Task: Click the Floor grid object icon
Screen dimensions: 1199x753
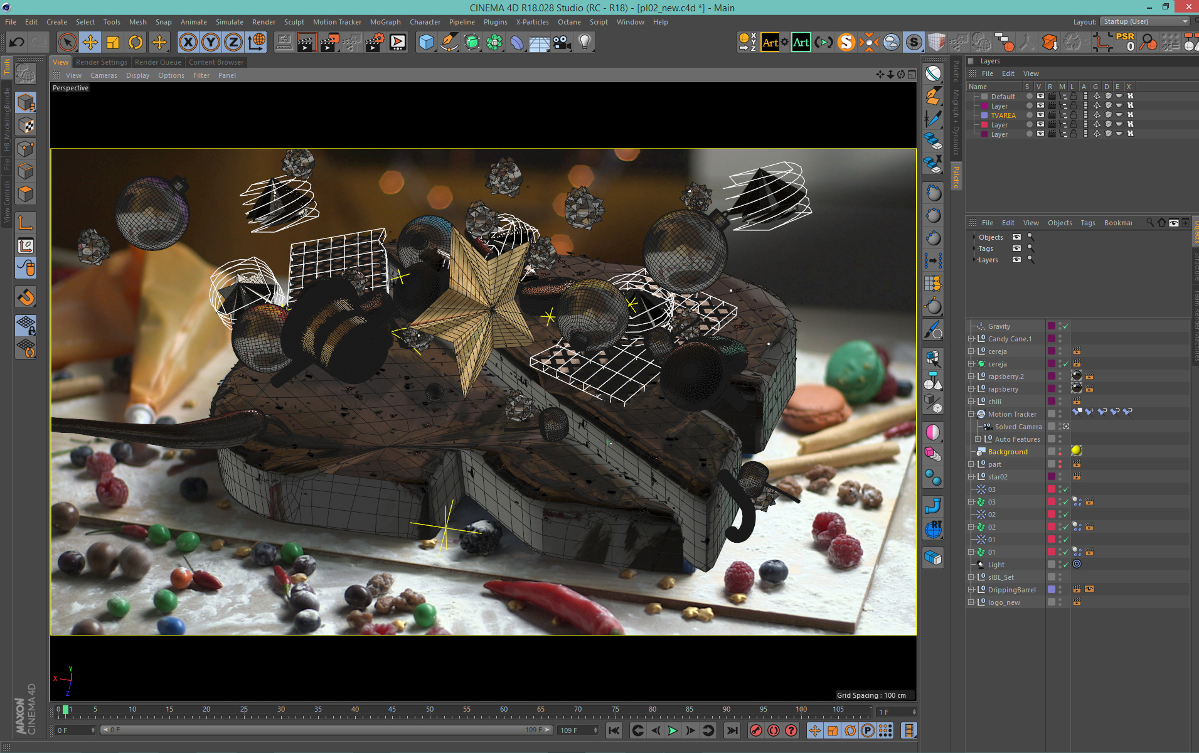Action: (x=540, y=42)
